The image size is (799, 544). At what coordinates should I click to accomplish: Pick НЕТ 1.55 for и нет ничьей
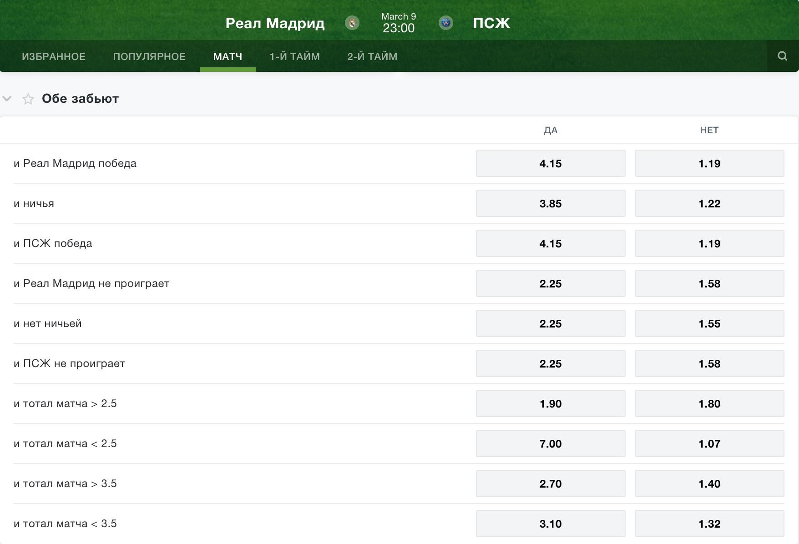[709, 323]
